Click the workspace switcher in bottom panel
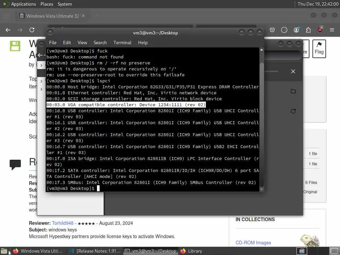 pyautogui.click(x=334, y=251)
